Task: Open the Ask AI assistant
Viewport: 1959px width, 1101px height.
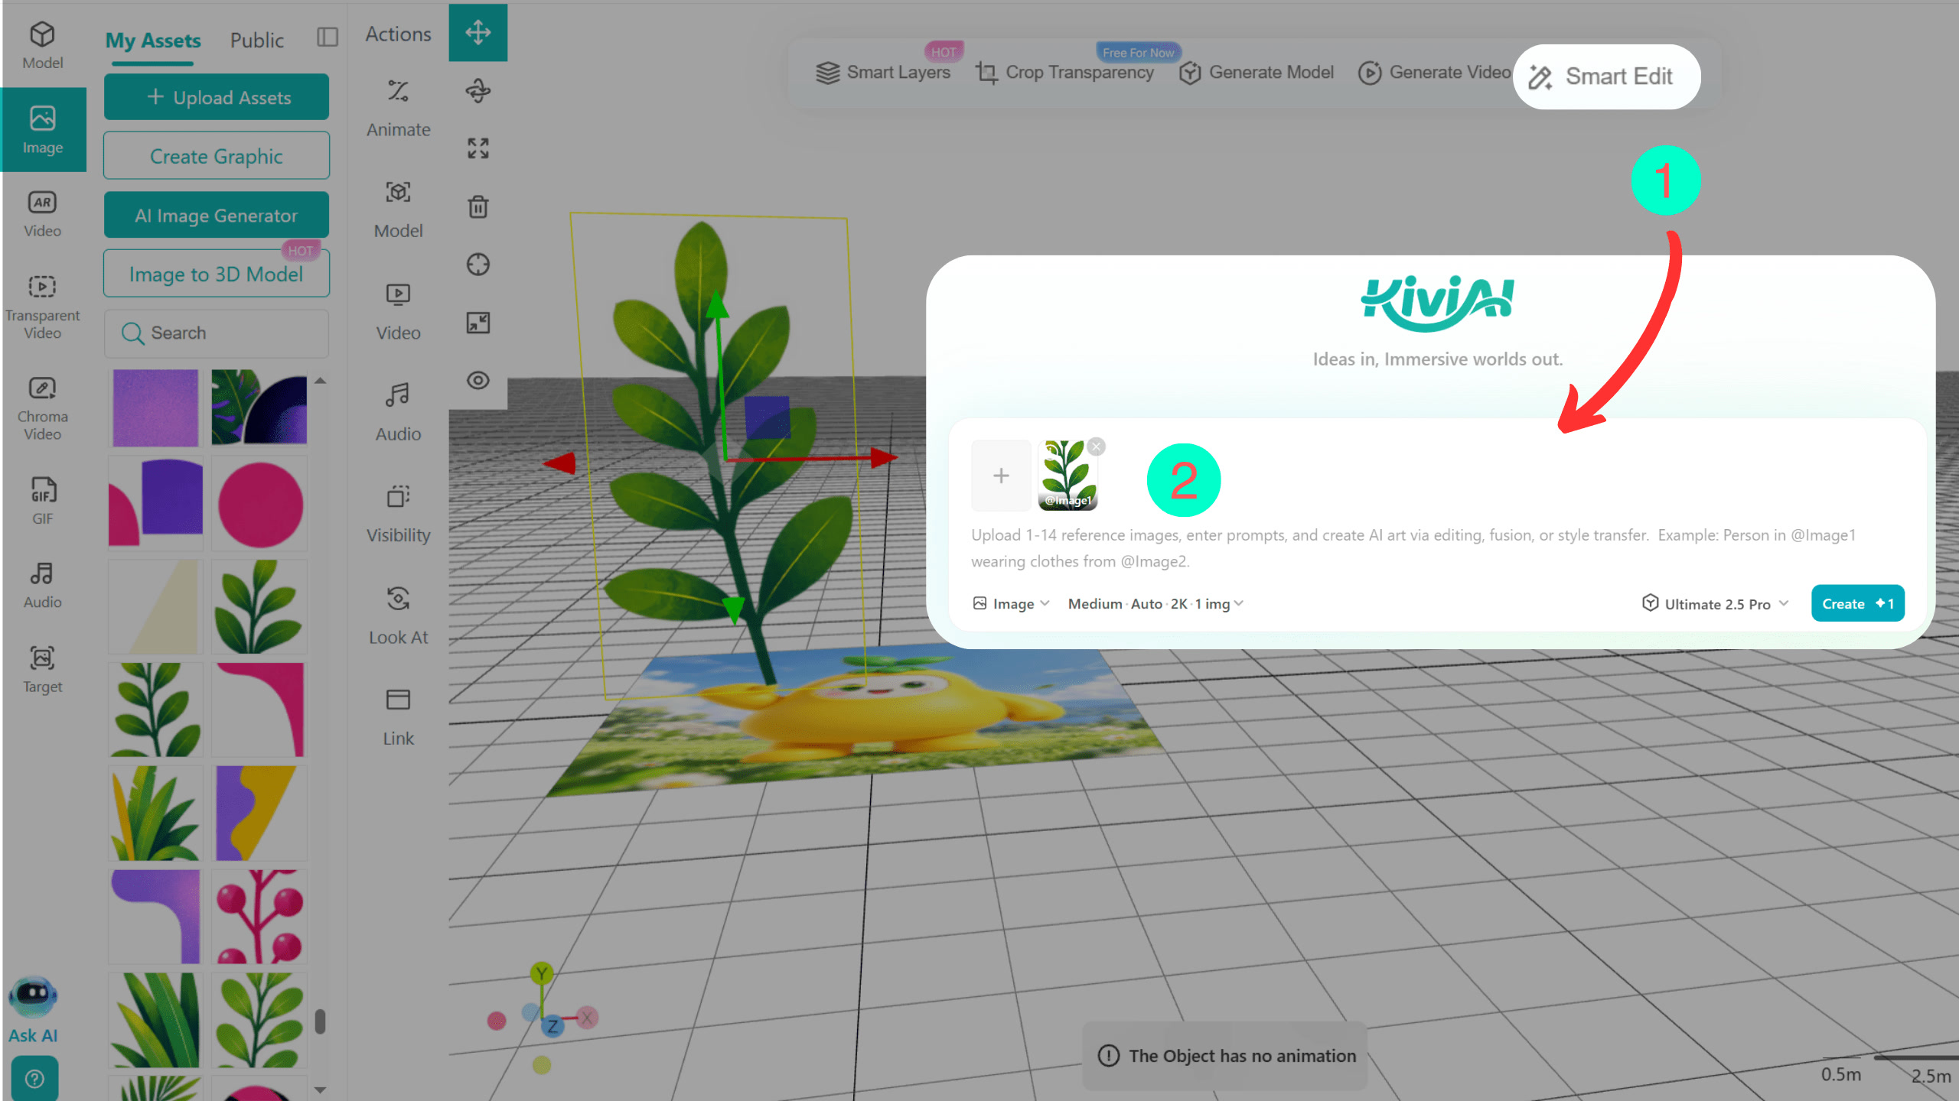Action: click(x=33, y=1011)
